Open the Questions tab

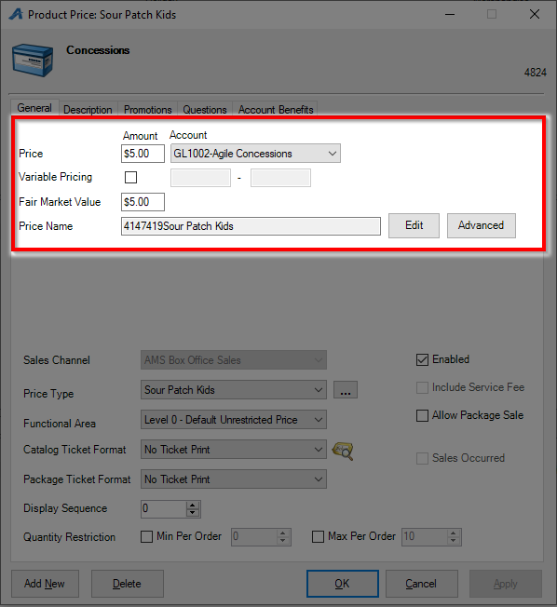tap(205, 110)
